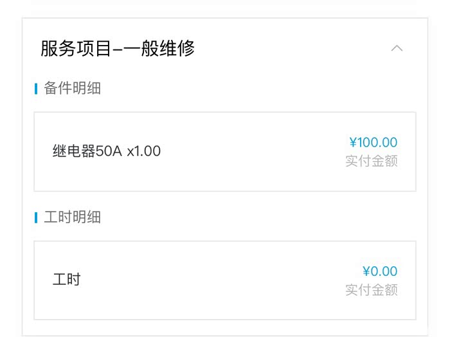Click the partial card above the service panel

225,3
